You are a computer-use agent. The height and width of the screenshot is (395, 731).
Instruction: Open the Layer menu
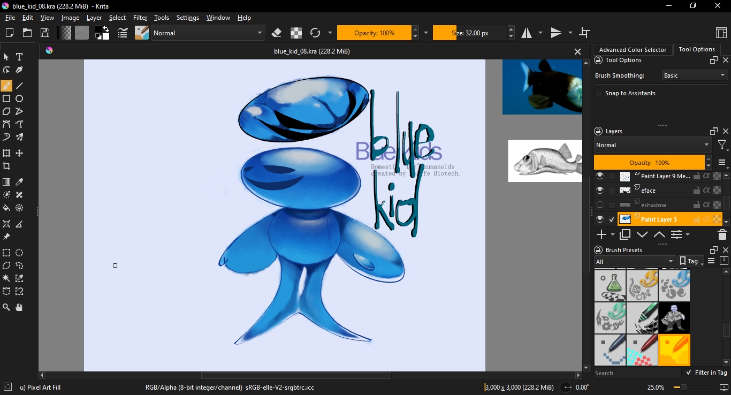94,18
